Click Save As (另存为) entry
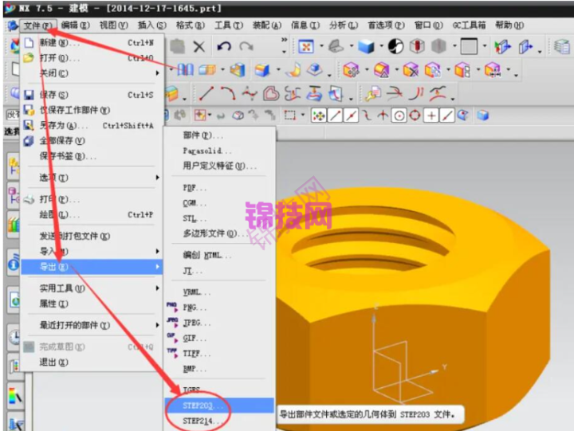Screen dimensions: 574x431 pyautogui.click(x=64, y=126)
